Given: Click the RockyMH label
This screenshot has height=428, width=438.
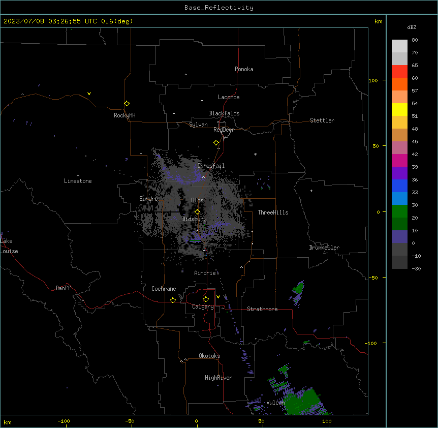Looking at the screenshot, I should click(x=124, y=115).
